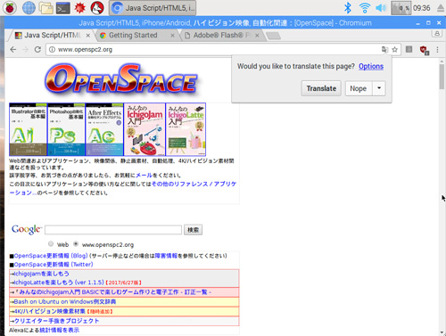Launch the web browser globe icon
Screen dimensions: 446x336
(29, 8)
